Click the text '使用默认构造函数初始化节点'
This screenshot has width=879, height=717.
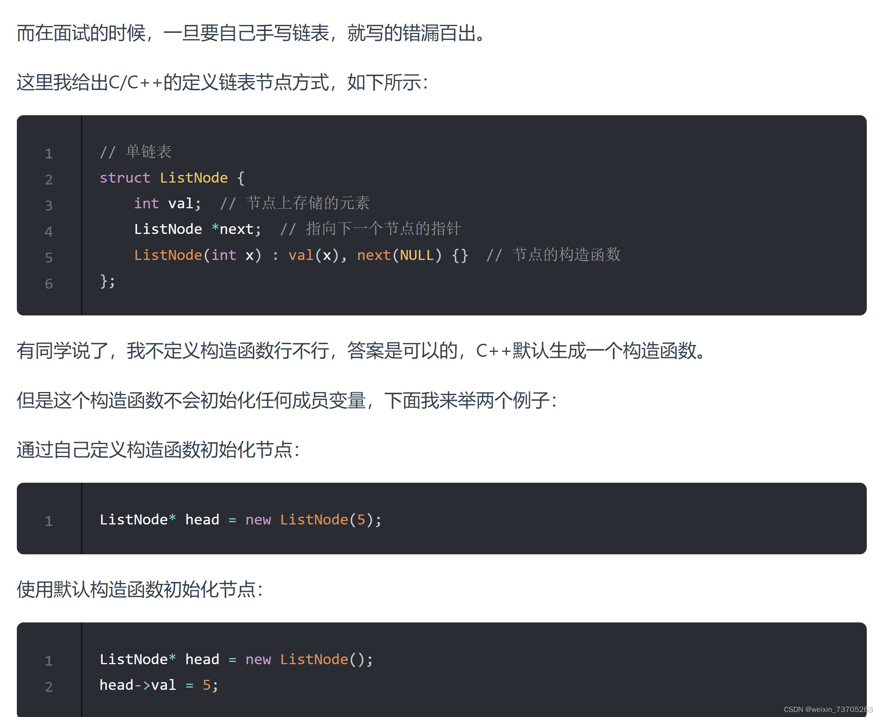pyautogui.click(x=140, y=590)
